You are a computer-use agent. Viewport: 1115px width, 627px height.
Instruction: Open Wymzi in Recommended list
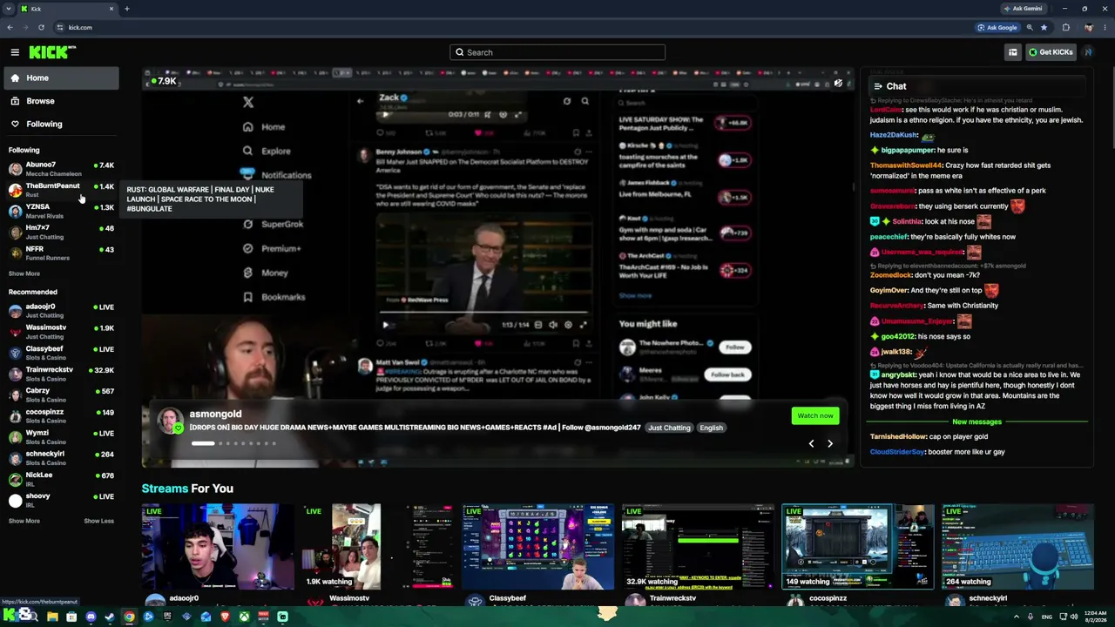pyautogui.click(x=60, y=436)
